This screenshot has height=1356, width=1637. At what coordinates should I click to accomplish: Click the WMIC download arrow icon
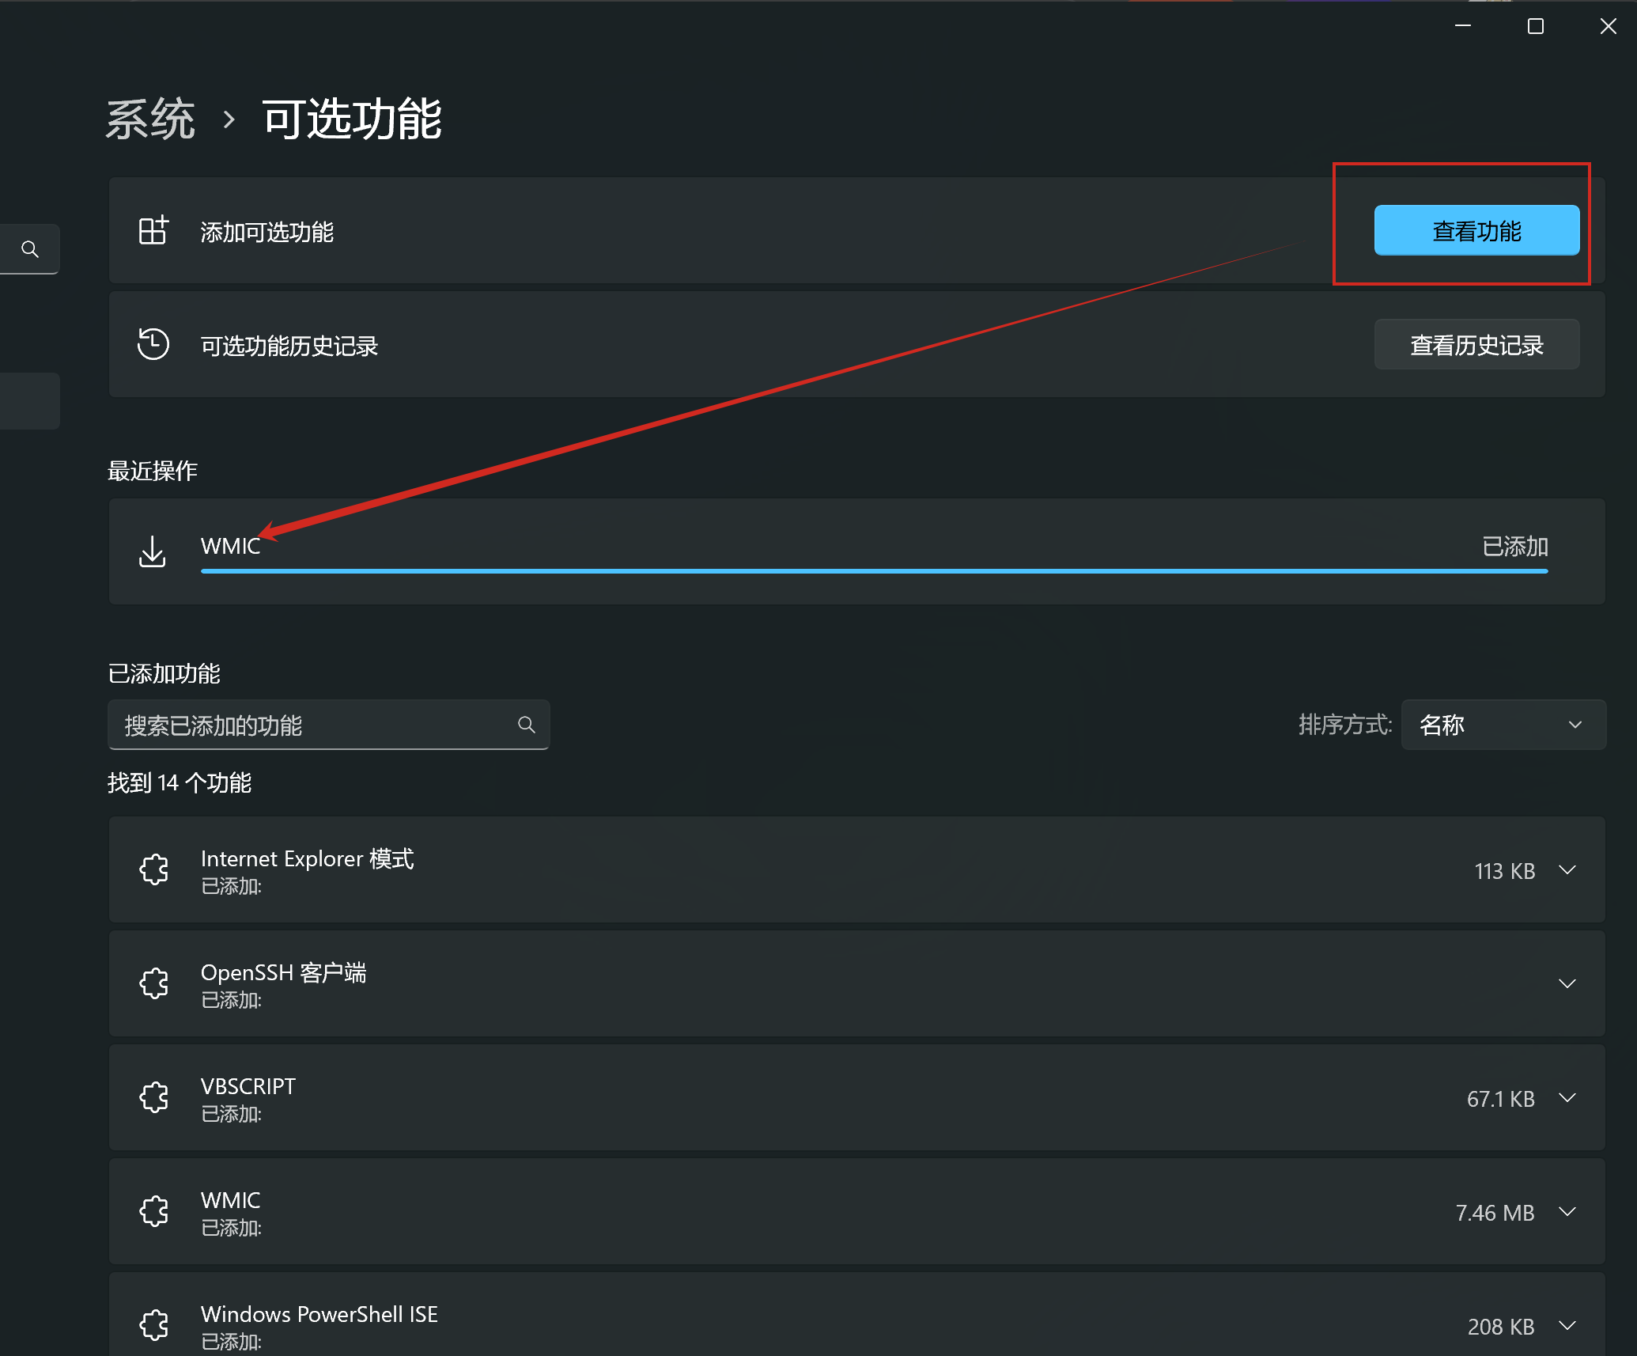tap(153, 551)
